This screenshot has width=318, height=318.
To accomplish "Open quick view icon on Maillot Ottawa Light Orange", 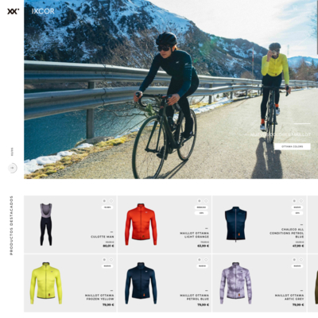I will click(x=200, y=201).
